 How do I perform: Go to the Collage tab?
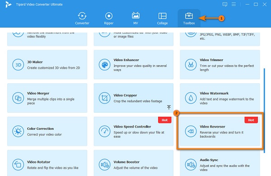[162, 19]
